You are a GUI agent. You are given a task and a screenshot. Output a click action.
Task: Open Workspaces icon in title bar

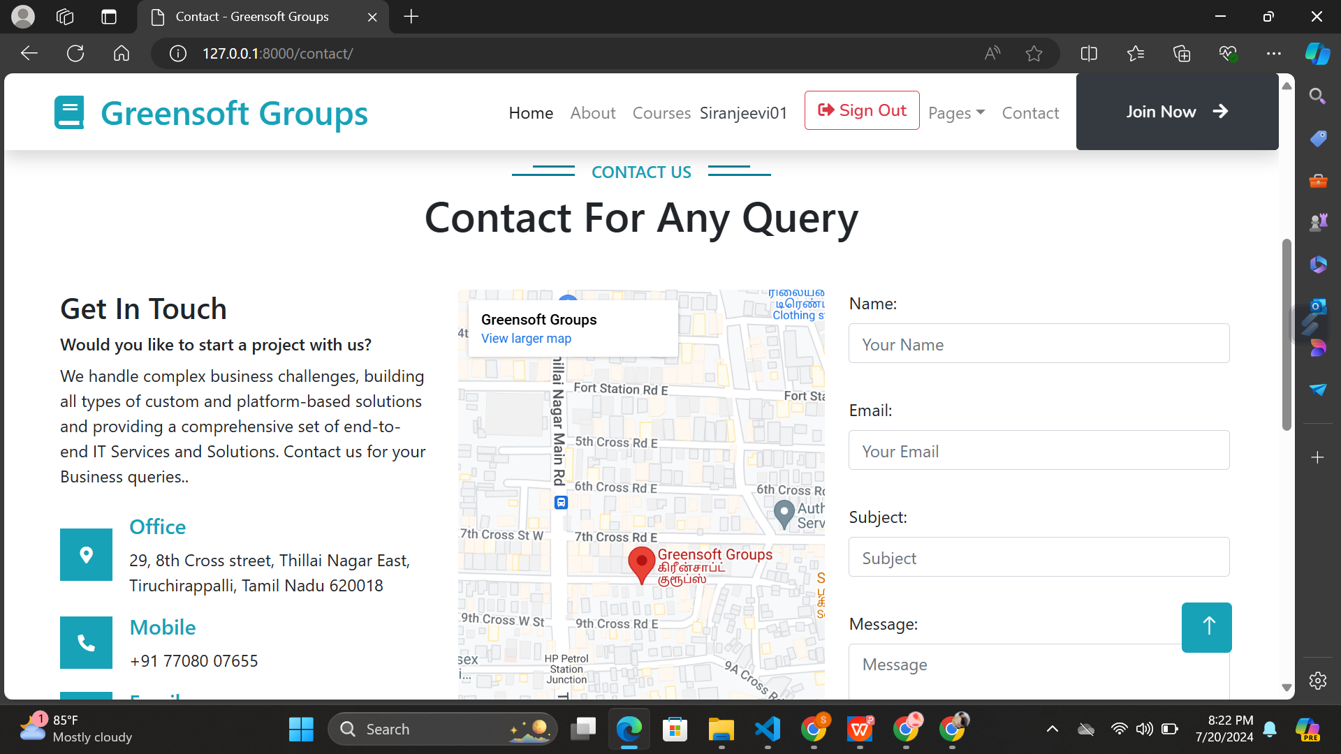point(65,17)
